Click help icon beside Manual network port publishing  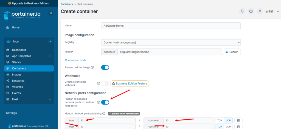pyautogui.click(x=104, y=114)
